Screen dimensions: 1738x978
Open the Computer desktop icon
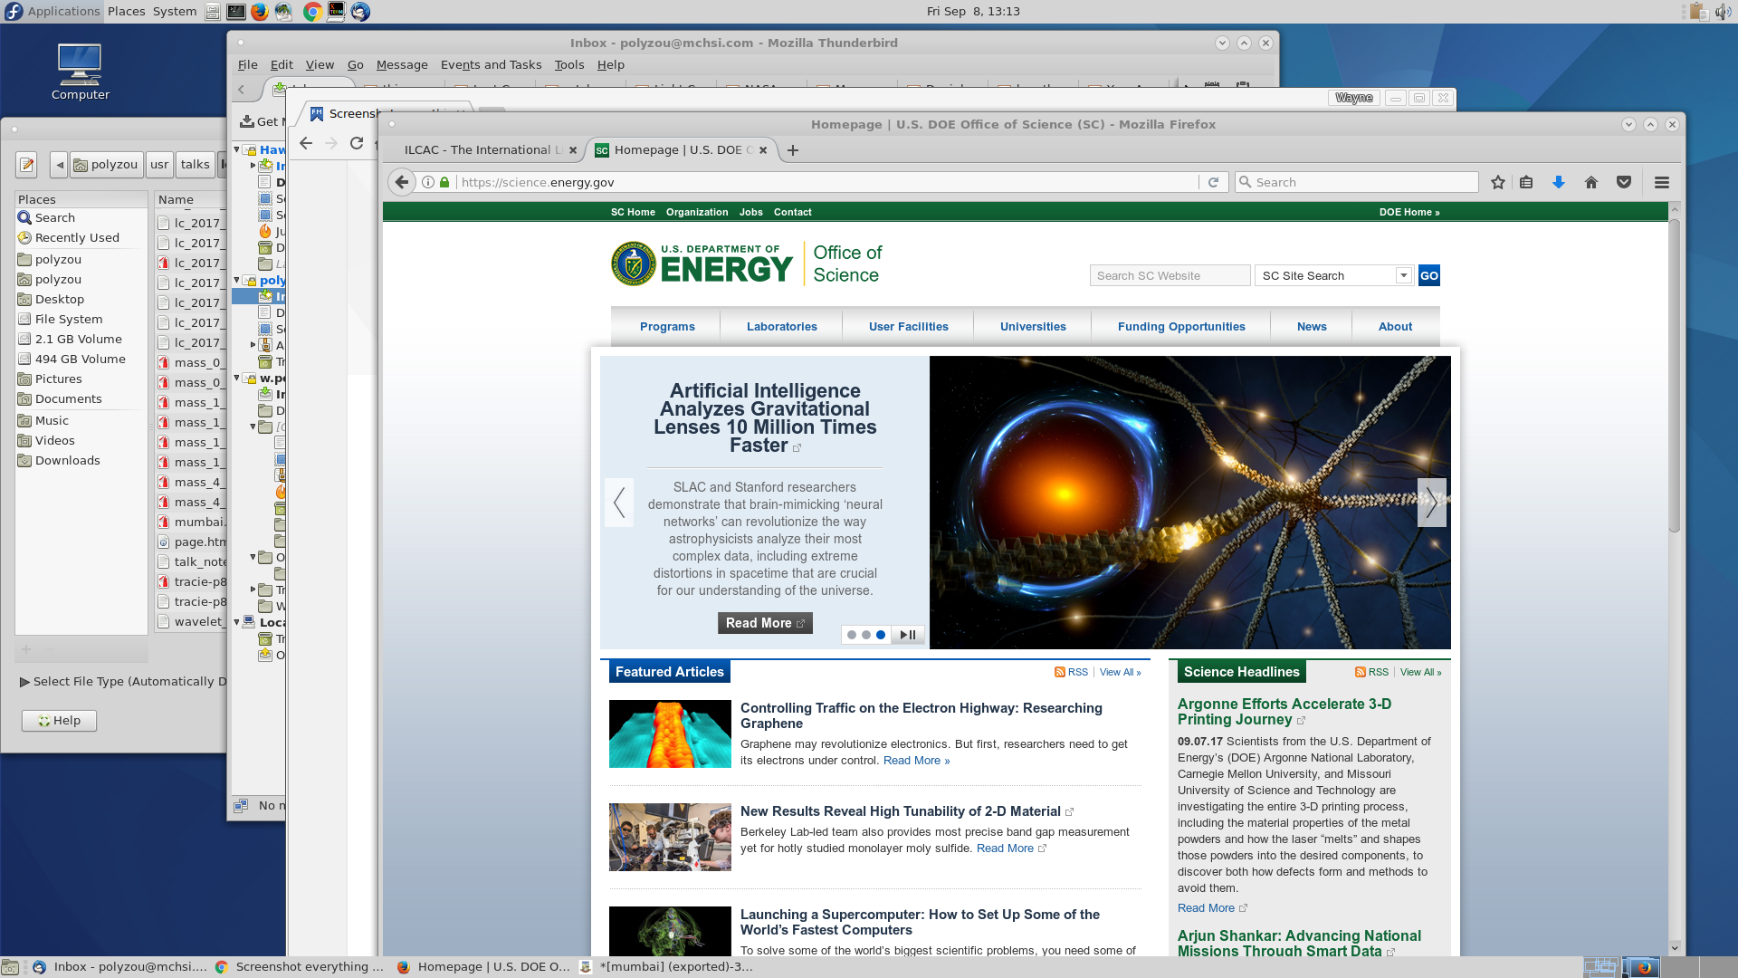pos(80,72)
